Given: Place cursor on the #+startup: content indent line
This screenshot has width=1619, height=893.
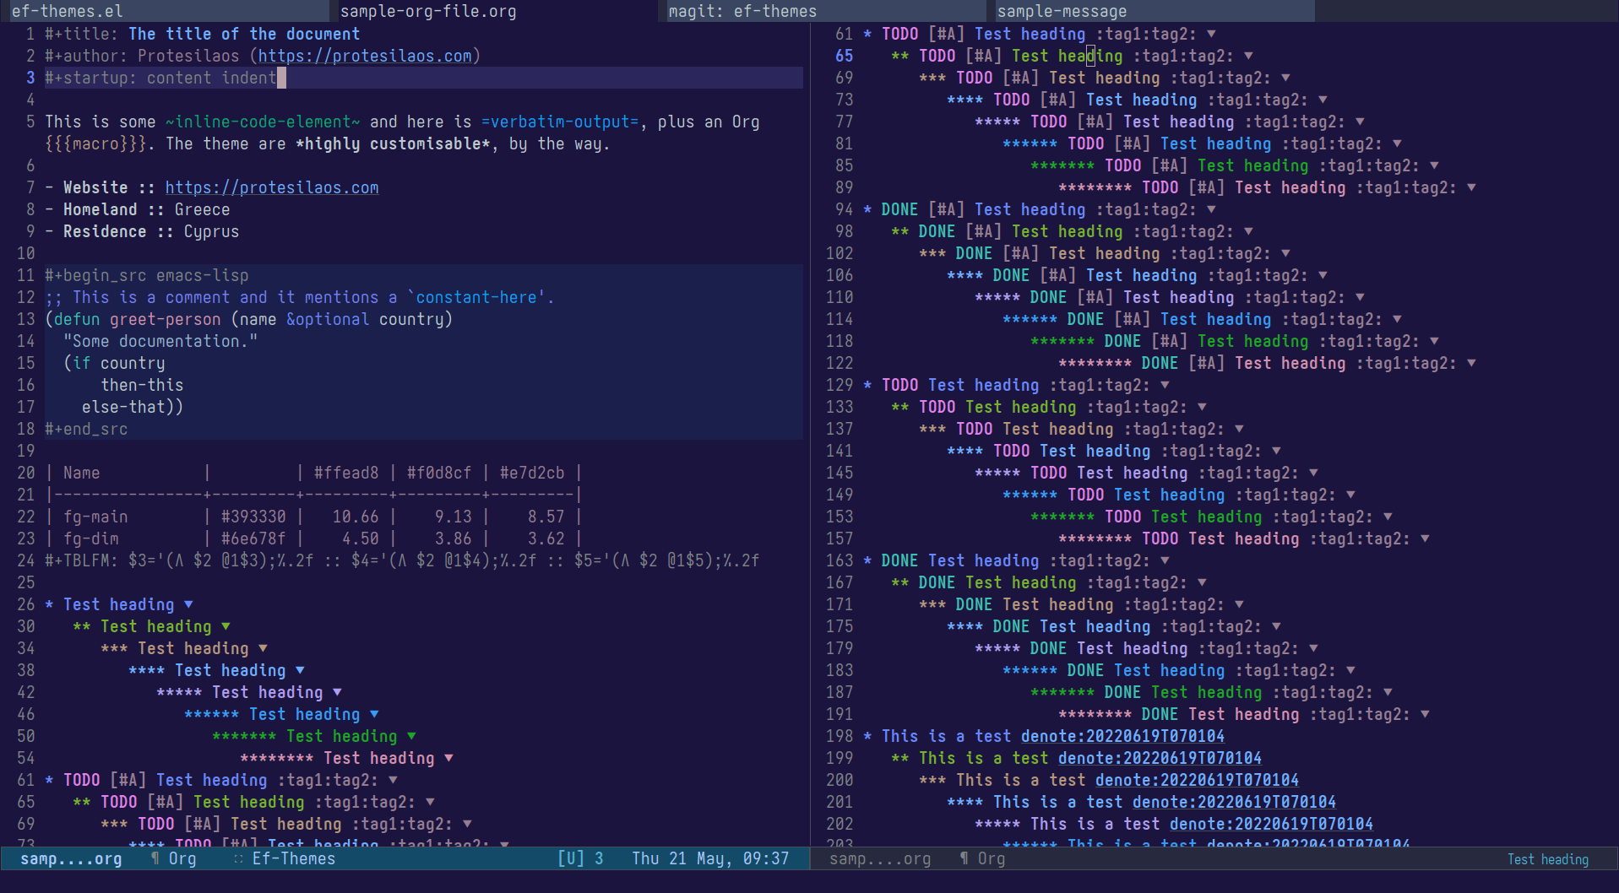Looking at the screenshot, I should (423, 78).
